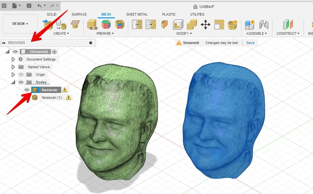Screen dimensions: 313x194
Task: Redo the last undone action
Action: (x=52, y=6)
